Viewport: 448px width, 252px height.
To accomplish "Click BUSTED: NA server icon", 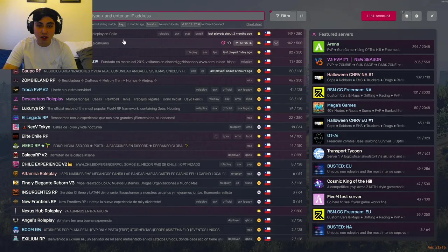I will (318, 230).
